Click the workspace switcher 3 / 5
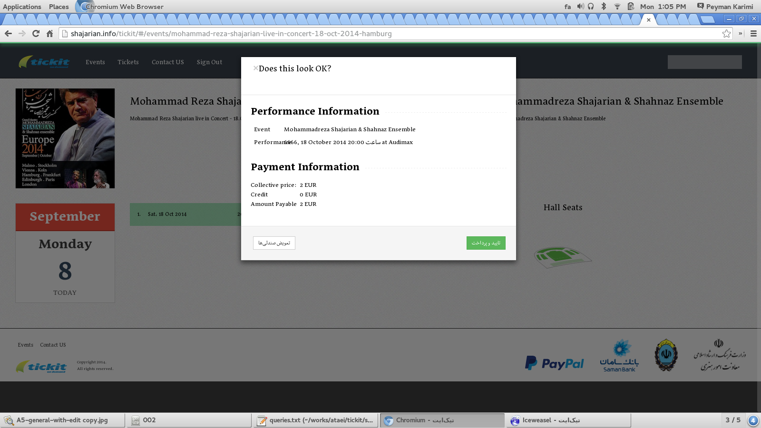 [x=733, y=420]
